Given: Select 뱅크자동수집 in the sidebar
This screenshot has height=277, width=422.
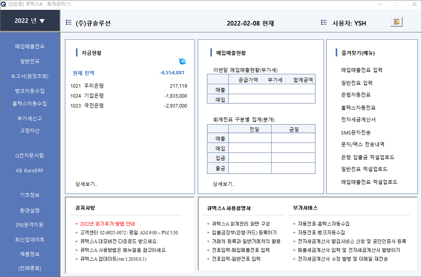Looking at the screenshot, I should coord(30,91).
